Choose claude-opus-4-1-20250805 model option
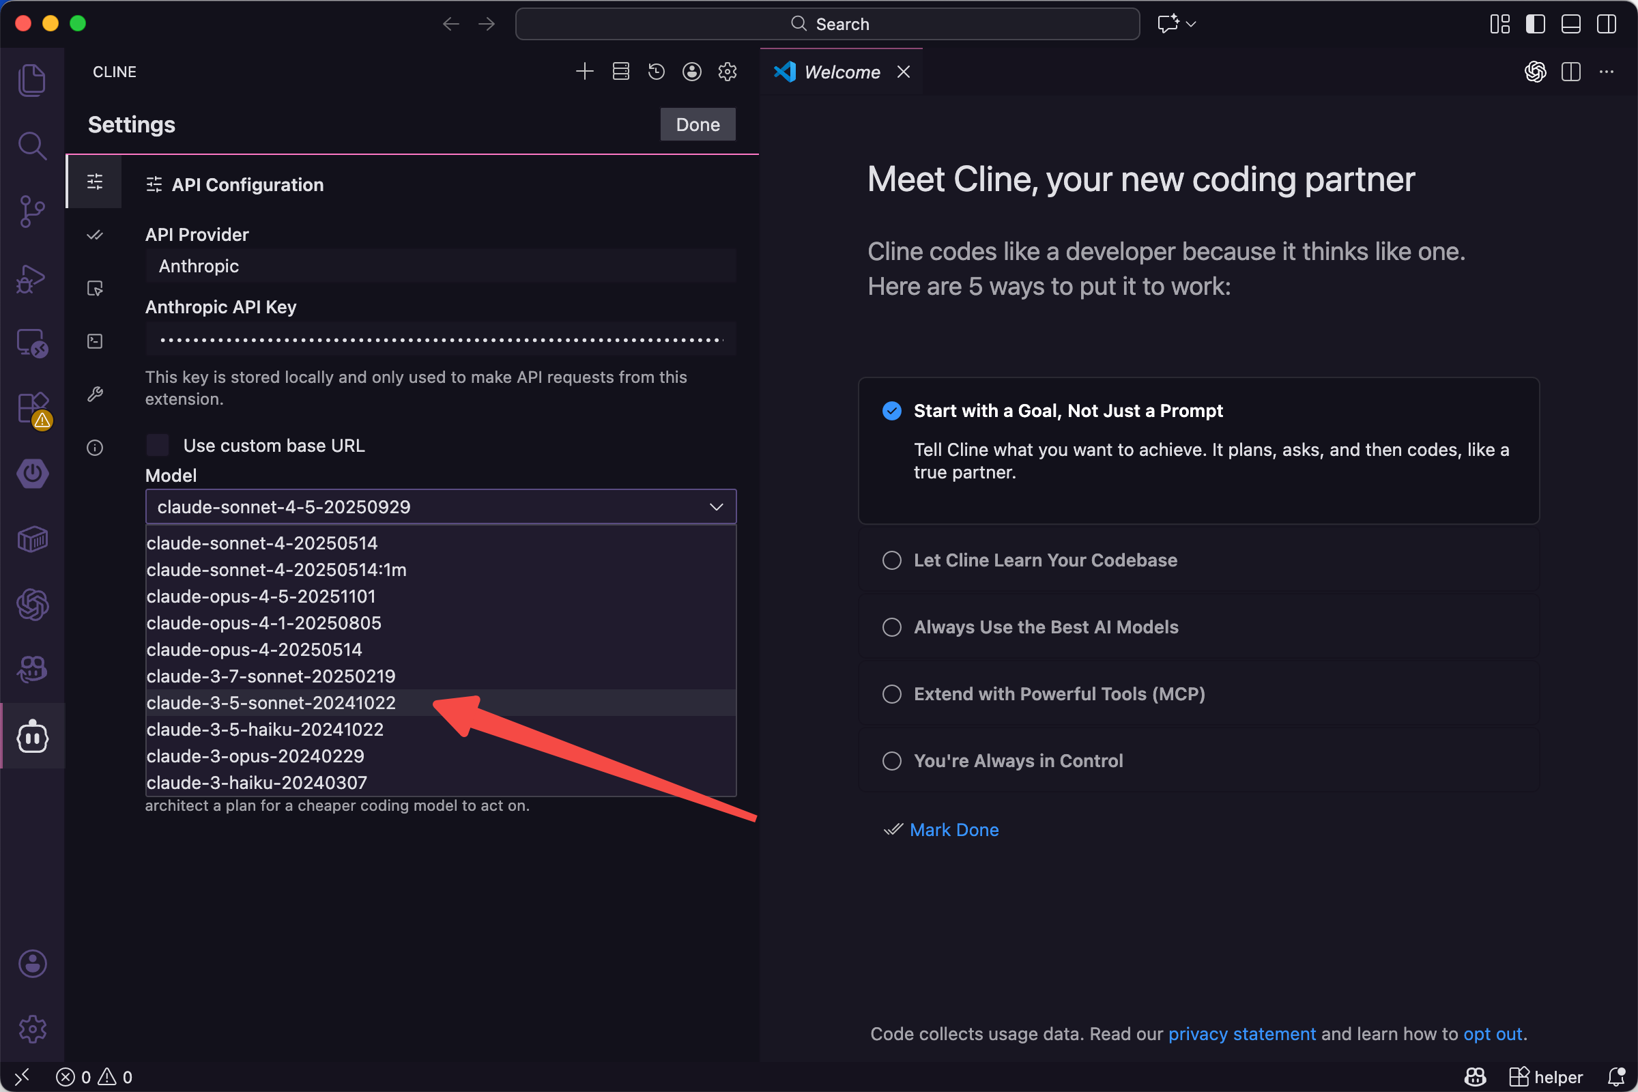The image size is (1638, 1092). coord(441,622)
